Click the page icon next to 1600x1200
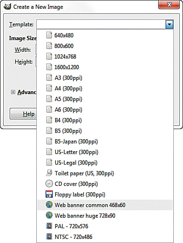This screenshot has height=243, width=183. (49, 67)
